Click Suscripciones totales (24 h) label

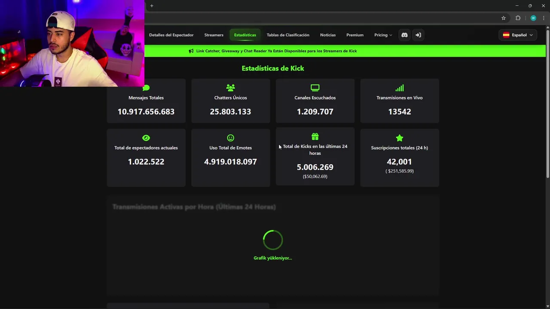(x=400, y=148)
